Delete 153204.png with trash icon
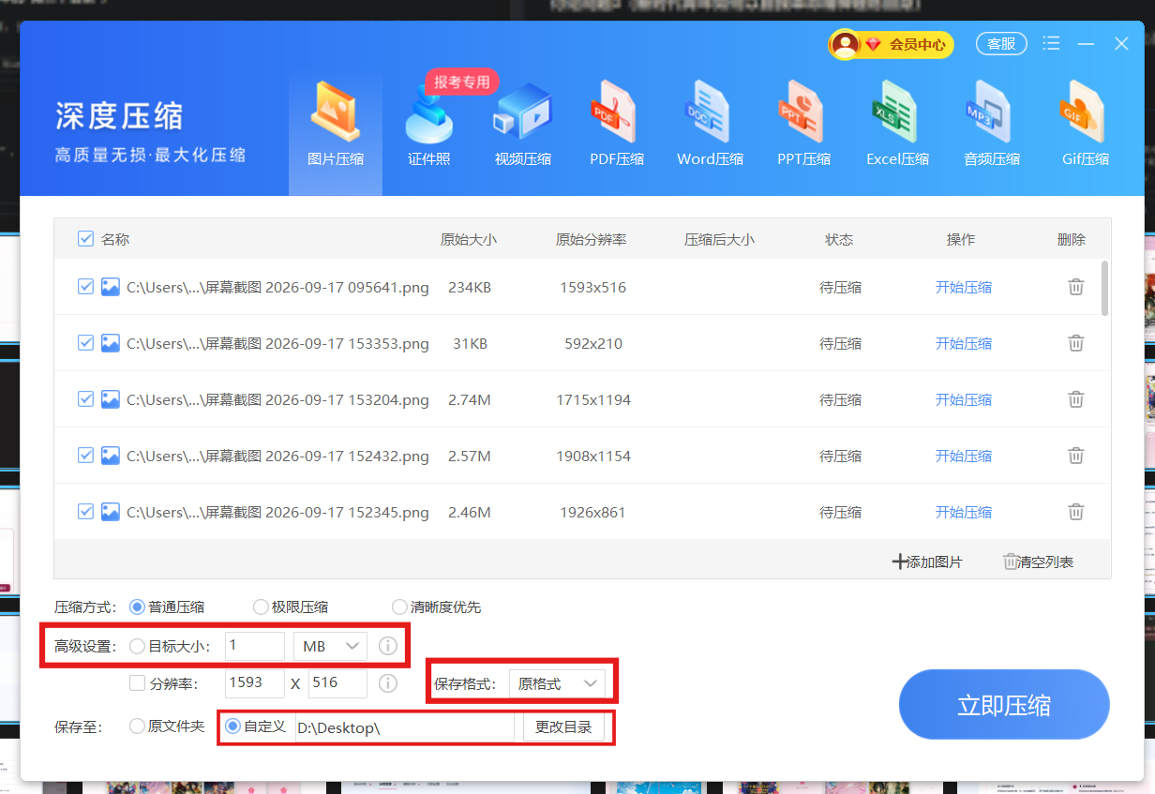 click(1076, 399)
